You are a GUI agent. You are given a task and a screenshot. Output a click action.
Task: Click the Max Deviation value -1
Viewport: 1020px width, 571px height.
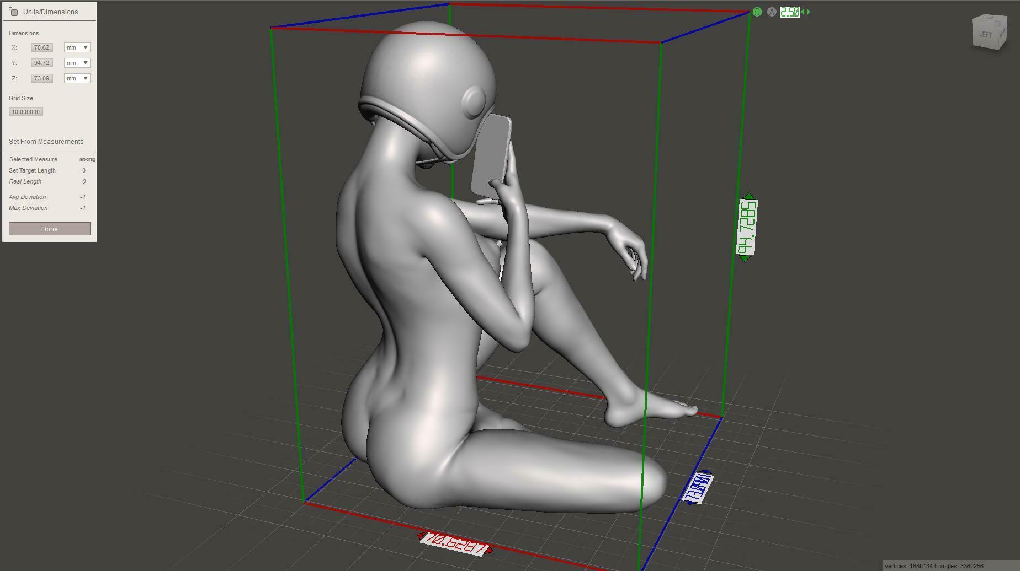[83, 208]
